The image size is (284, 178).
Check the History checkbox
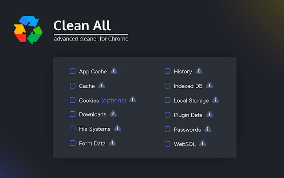167,71
